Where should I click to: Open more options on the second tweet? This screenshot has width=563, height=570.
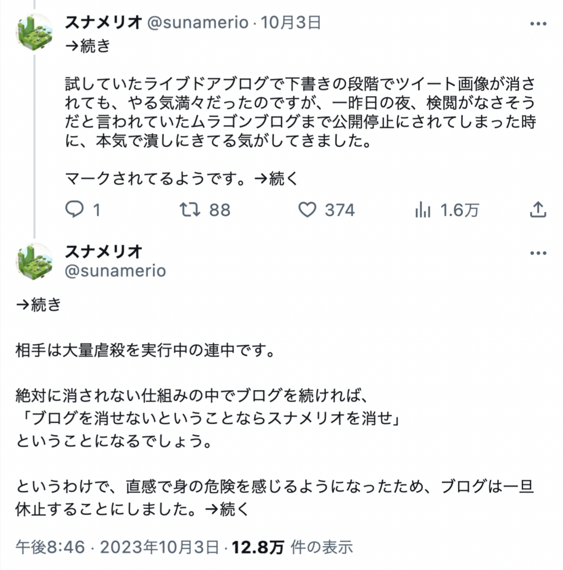click(x=538, y=253)
